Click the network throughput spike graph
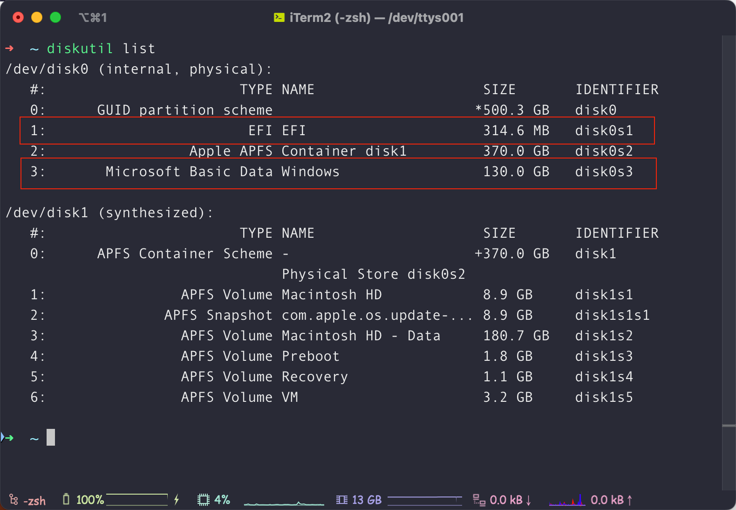 tap(567, 501)
